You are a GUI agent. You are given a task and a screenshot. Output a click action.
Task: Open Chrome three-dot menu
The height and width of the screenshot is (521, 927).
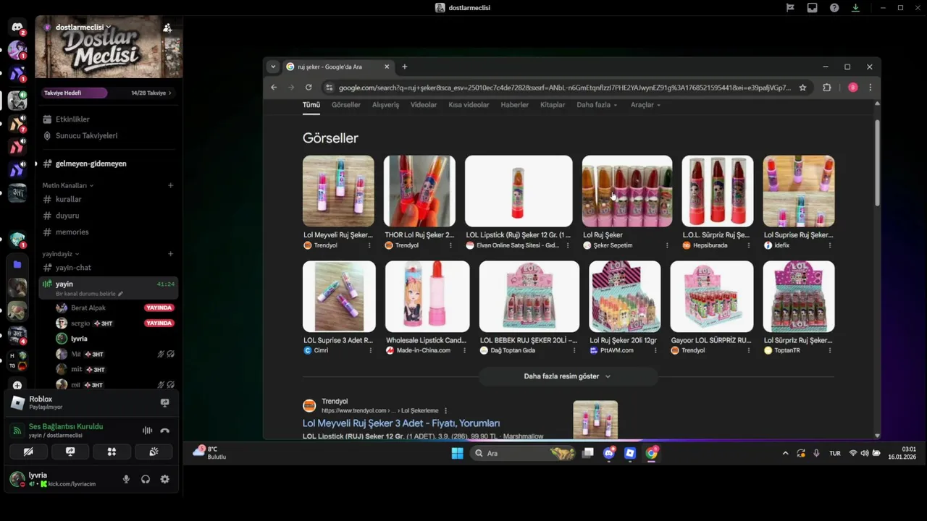(870, 88)
